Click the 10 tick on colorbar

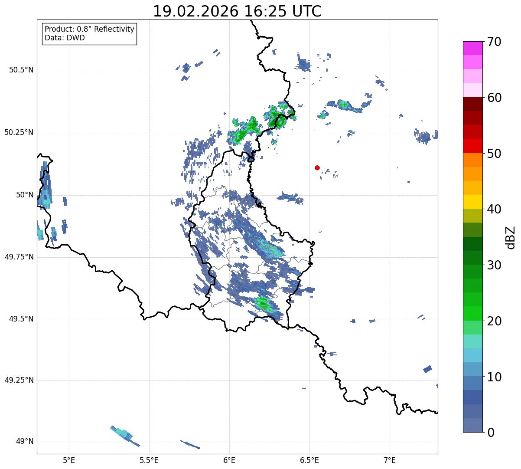494,377
